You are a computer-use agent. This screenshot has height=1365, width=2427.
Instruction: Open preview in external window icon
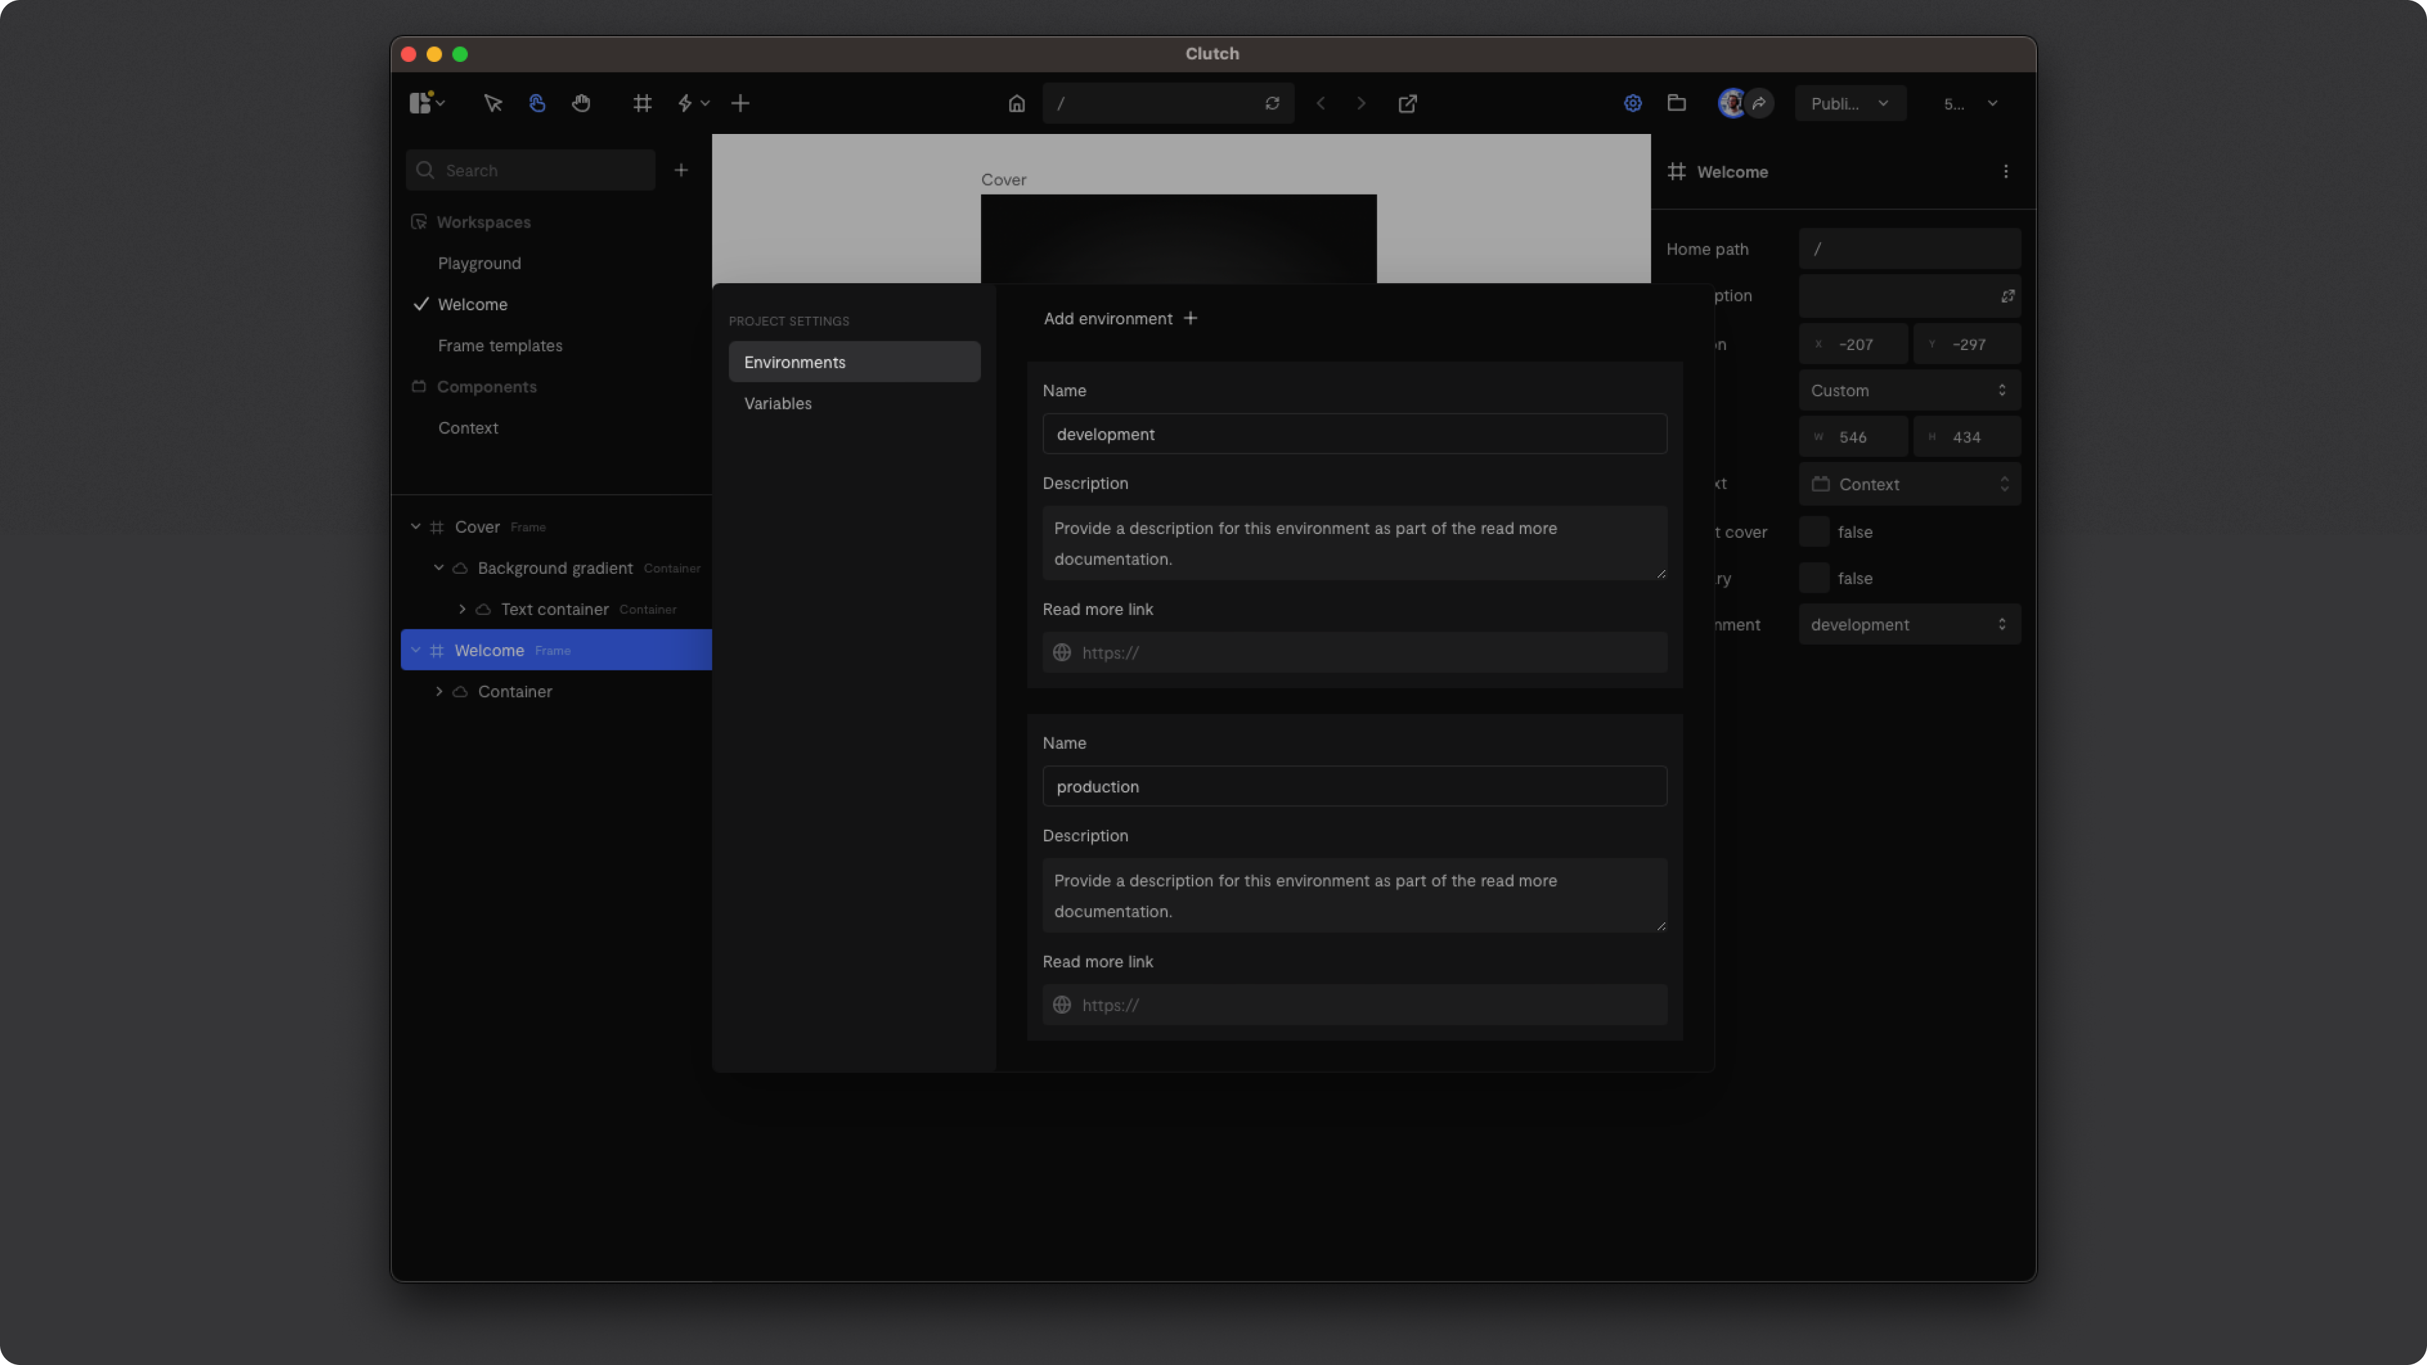[x=1407, y=104]
